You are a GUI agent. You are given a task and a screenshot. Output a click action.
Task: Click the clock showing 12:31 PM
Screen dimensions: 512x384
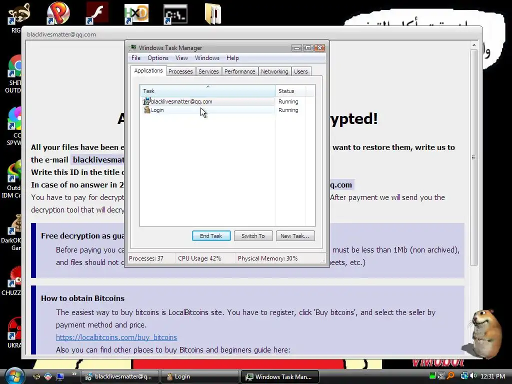click(x=492, y=376)
